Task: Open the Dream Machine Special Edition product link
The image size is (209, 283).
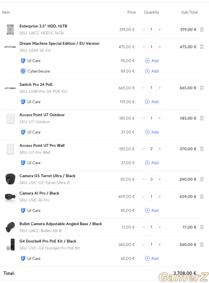Action: 59,43
